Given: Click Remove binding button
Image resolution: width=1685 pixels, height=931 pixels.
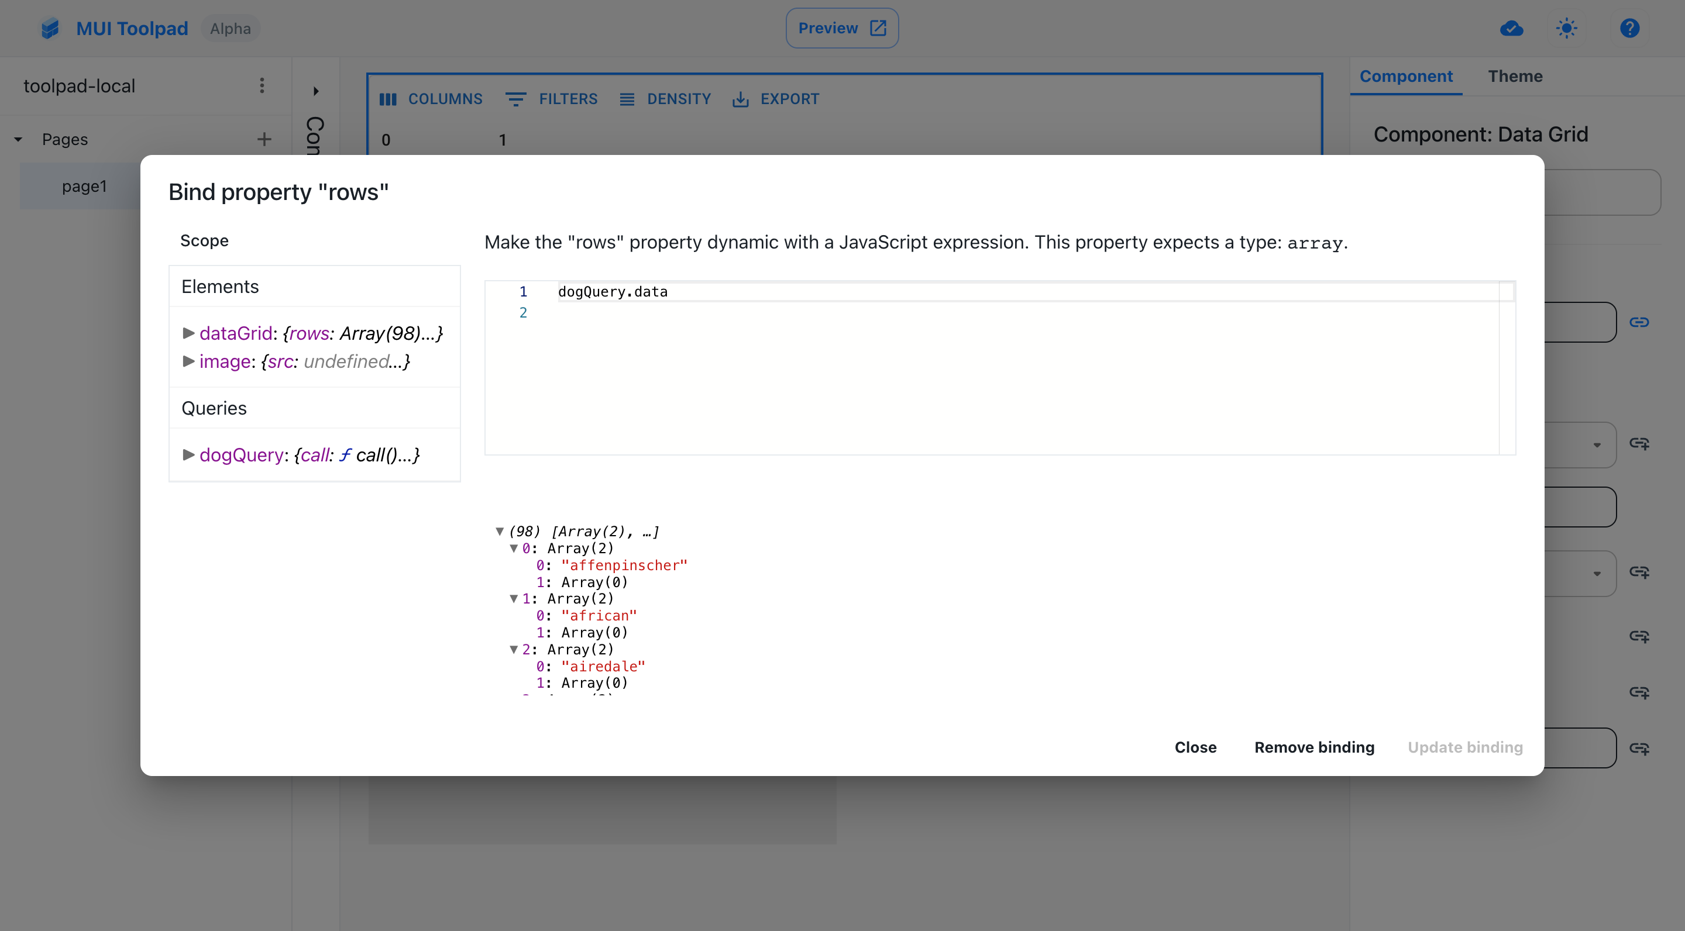Looking at the screenshot, I should pos(1314,747).
